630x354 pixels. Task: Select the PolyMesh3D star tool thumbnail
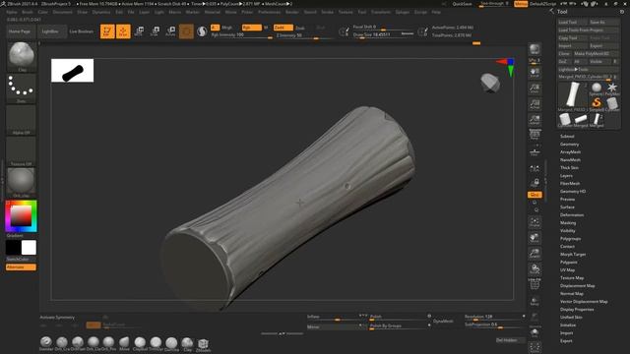click(x=612, y=88)
